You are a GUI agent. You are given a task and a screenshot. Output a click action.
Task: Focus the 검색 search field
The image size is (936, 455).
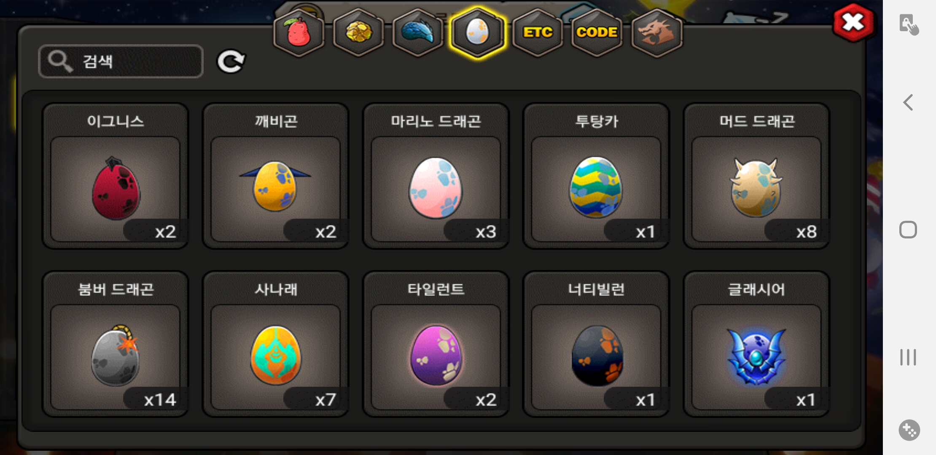(121, 62)
